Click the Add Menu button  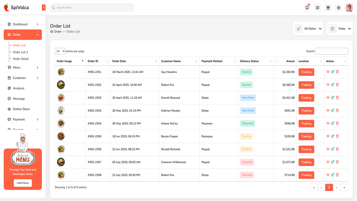point(23,183)
